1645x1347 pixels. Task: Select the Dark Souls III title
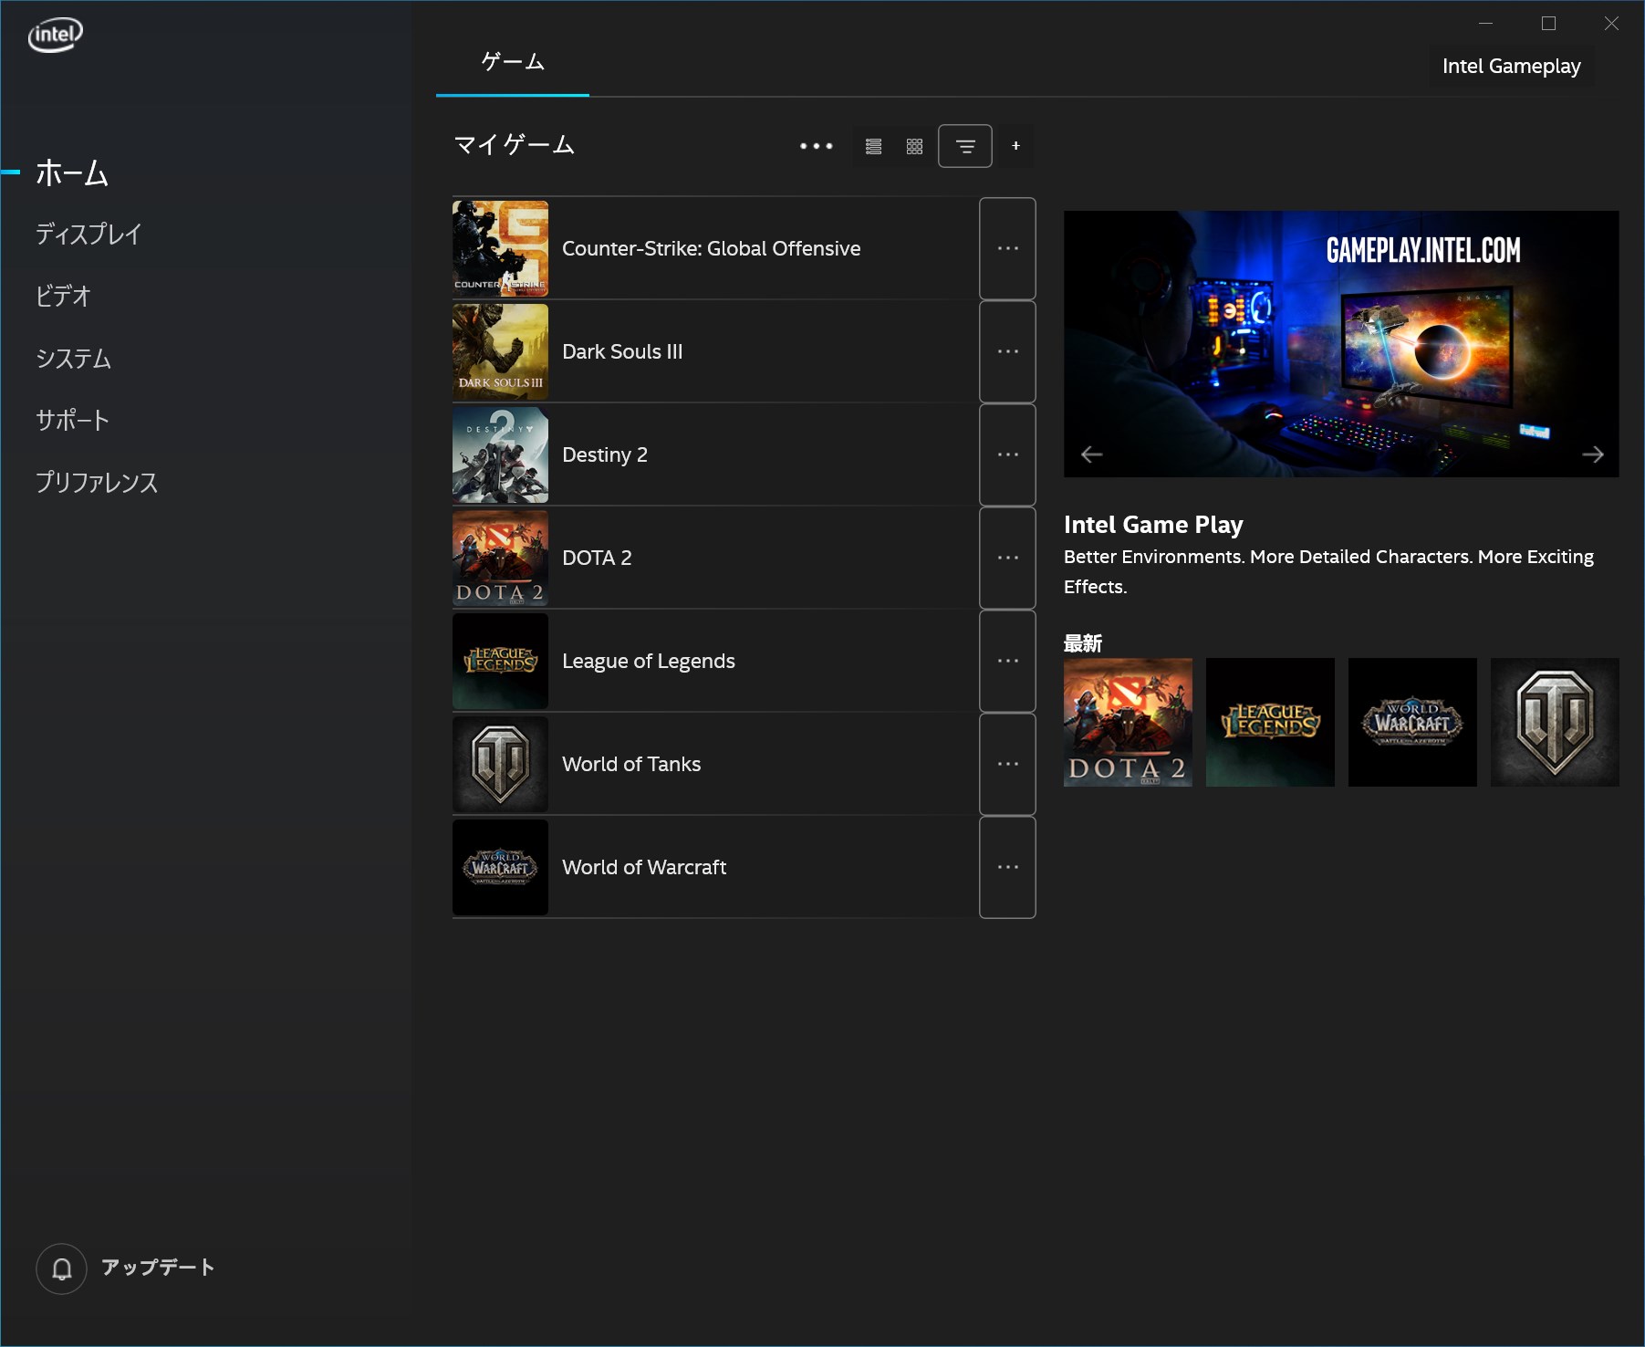pyautogui.click(x=622, y=351)
